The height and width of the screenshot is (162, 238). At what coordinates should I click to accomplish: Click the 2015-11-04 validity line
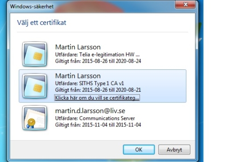tap(98, 125)
